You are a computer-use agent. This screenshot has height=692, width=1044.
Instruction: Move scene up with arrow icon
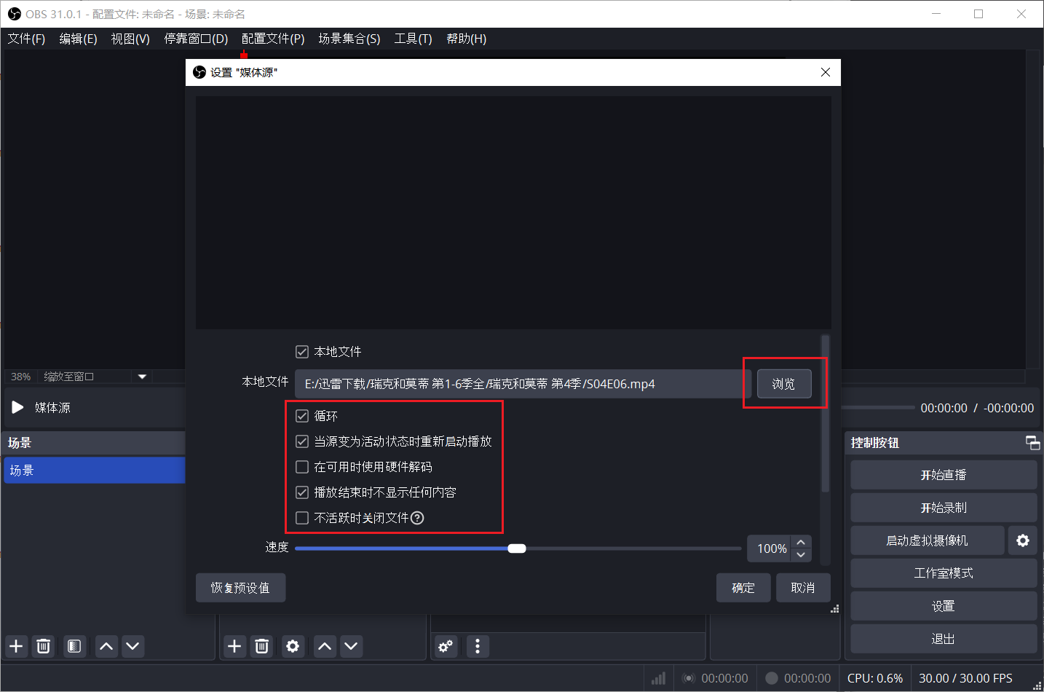tap(106, 646)
